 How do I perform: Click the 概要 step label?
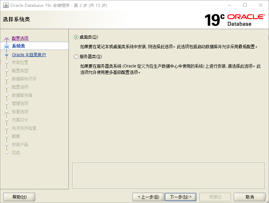pos(16,137)
